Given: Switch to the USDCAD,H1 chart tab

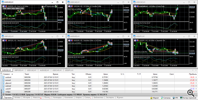Looking at the screenshot, I should click(x=32, y=70).
